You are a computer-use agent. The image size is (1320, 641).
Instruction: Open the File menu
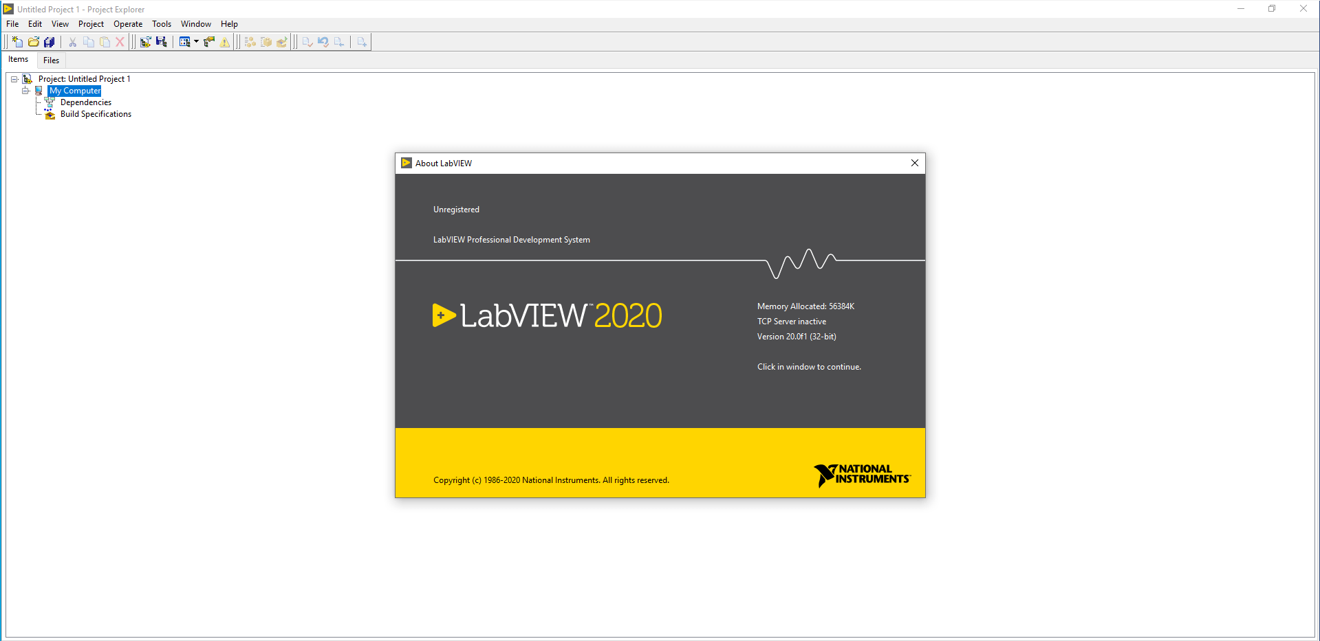[x=12, y=24]
